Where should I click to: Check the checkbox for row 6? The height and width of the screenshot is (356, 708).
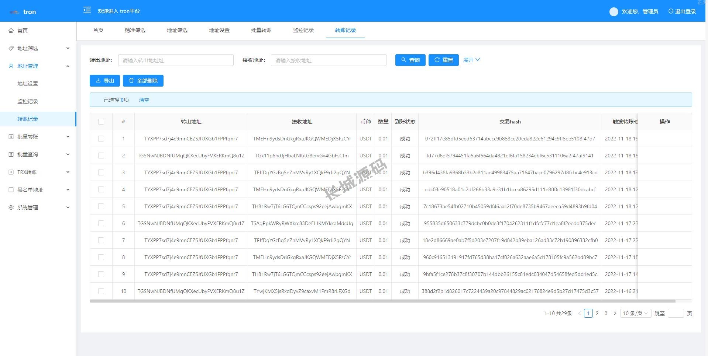(101, 223)
